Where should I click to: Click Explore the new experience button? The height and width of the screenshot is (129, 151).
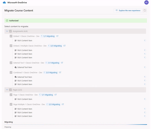[128, 10]
